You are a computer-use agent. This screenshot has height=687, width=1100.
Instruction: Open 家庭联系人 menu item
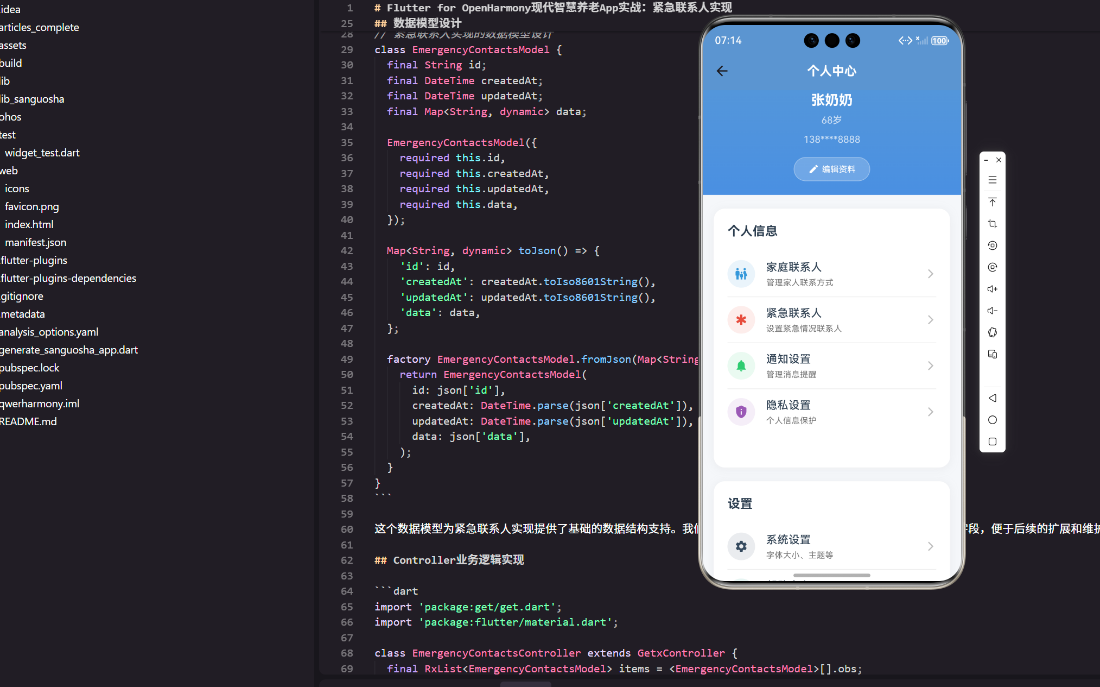click(x=831, y=274)
